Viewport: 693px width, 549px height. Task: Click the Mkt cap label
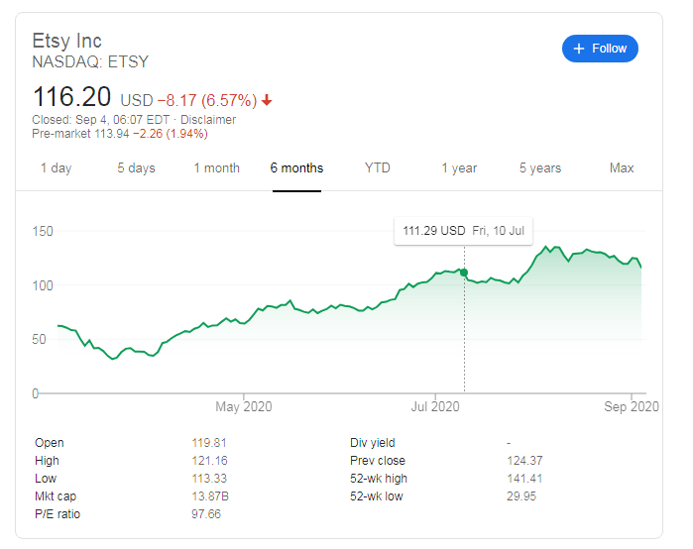click(x=56, y=496)
